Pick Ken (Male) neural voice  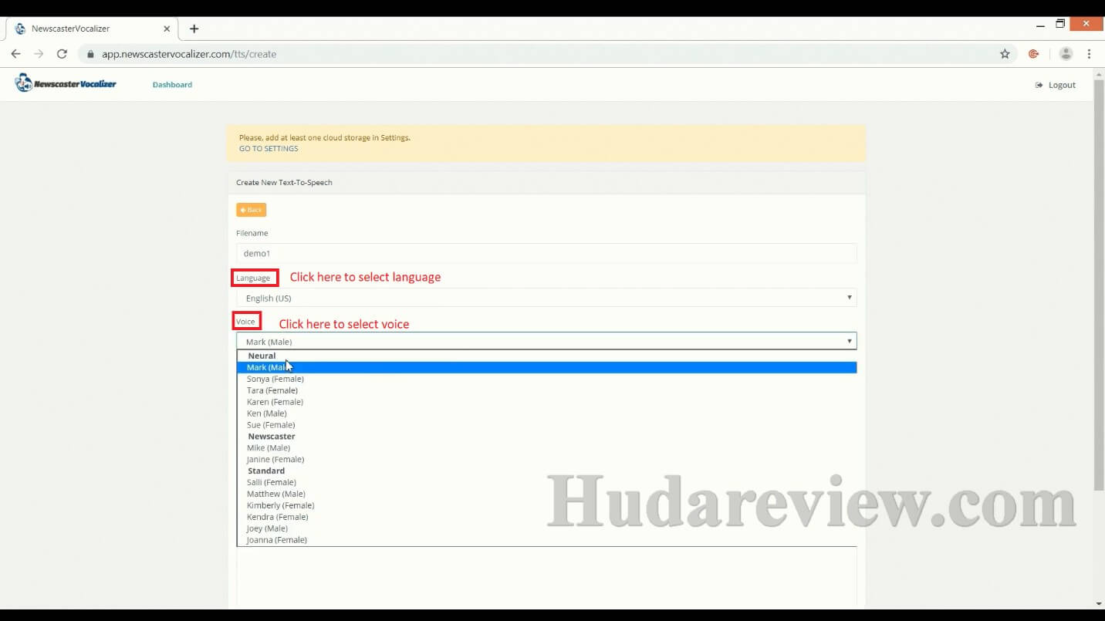coord(547,413)
